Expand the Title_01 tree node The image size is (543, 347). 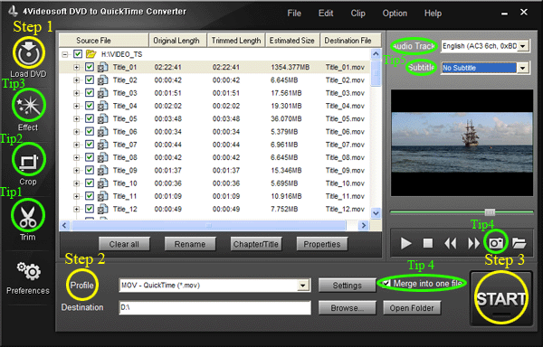[x=77, y=67]
